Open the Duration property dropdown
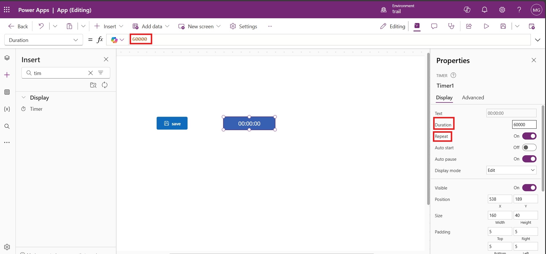546x254 pixels. tap(44, 40)
